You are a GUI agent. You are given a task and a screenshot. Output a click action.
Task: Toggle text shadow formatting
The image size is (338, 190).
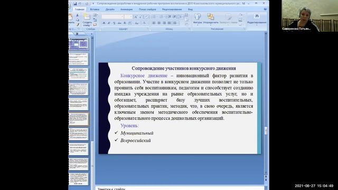[125, 23]
